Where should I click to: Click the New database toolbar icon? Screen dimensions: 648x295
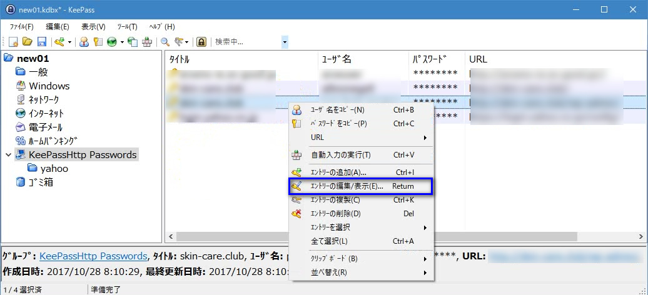click(x=13, y=42)
